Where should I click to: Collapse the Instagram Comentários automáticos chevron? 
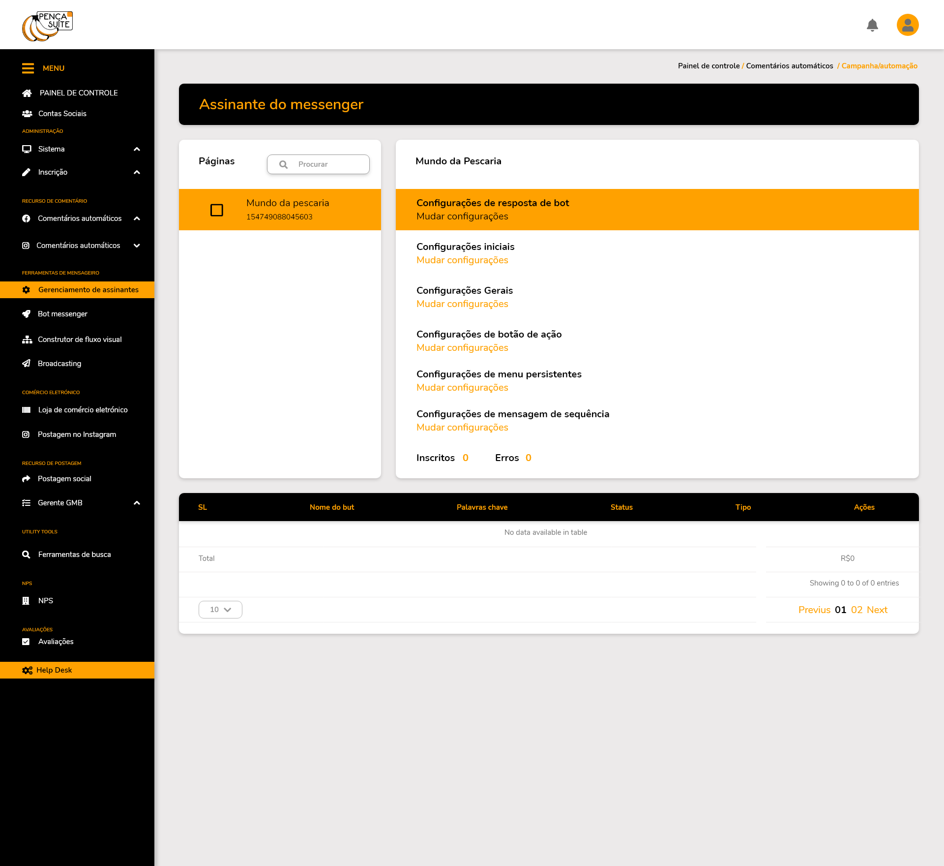(137, 246)
